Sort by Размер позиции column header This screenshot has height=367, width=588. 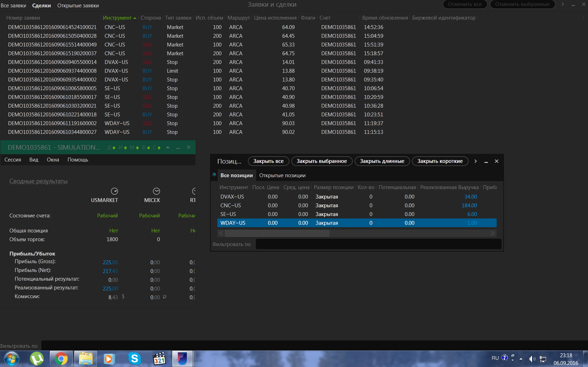tap(334, 187)
